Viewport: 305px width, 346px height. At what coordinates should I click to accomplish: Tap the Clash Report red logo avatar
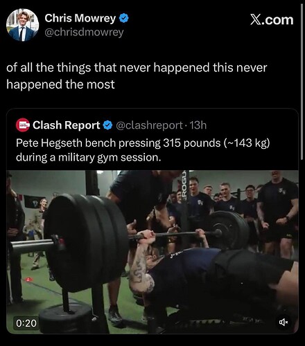pos(23,125)
